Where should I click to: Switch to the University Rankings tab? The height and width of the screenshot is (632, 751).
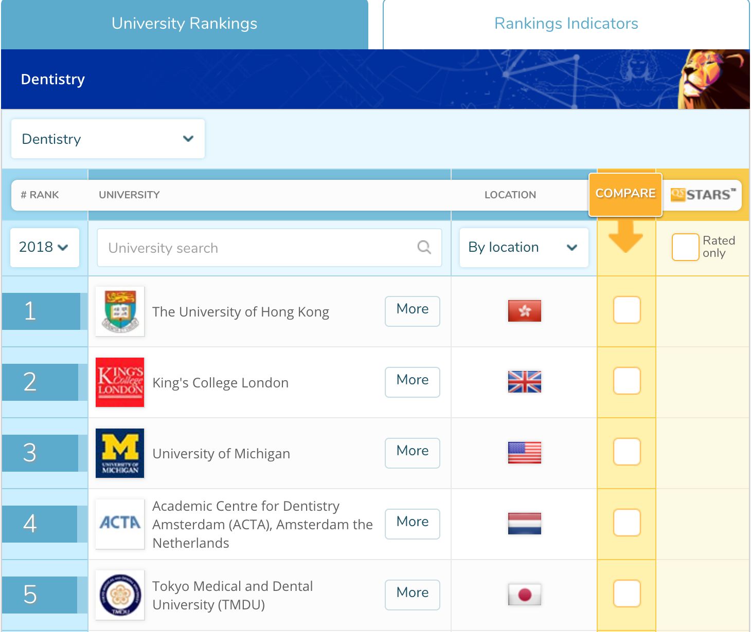pos(185,24)
